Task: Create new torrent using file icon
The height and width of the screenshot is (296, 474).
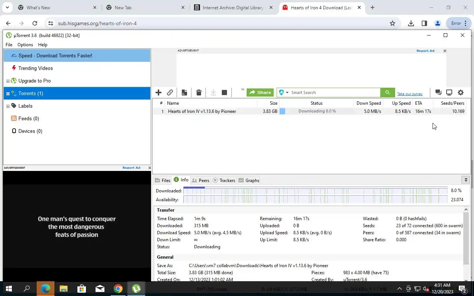Action: (x=184, y=92)
